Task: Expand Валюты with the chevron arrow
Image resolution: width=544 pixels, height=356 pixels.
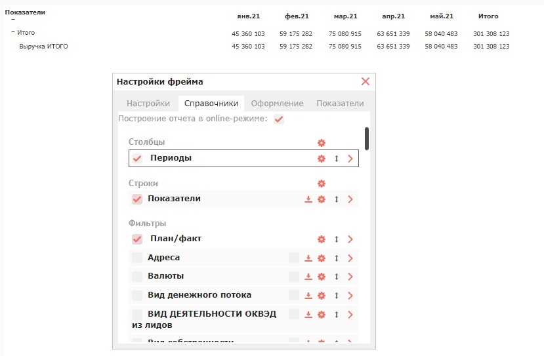Action: [x=350, y=277]
